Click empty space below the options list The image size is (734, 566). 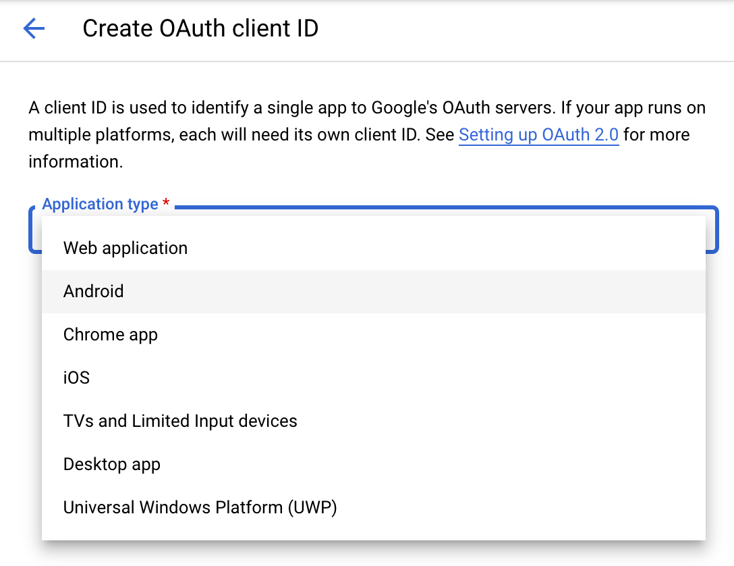click(x=374, y=554)
